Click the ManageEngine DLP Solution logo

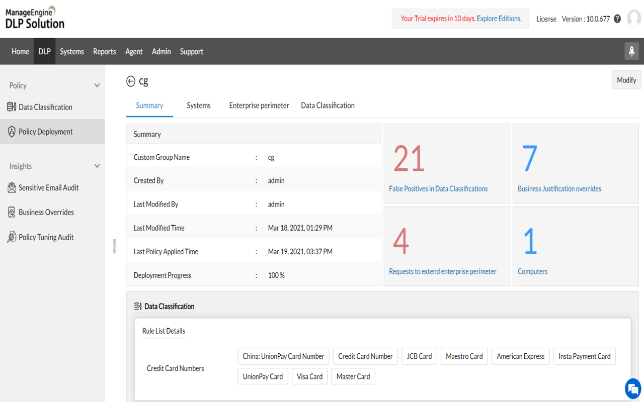click(x=35, y=18)
